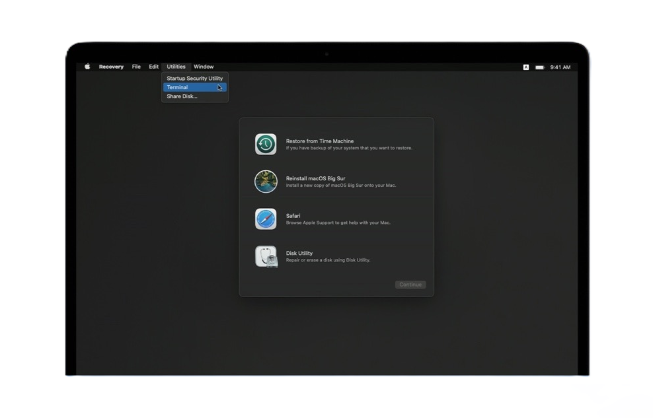The height and width of the screenshot is (418, 653).
Task: Click the macOS Big Sur installer icon
Action: pos(266,182)
